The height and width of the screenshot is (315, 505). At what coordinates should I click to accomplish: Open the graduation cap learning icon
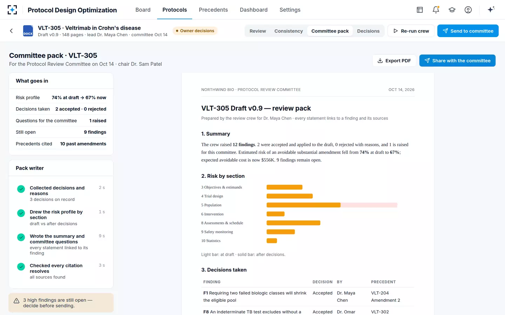coord(452,10)
